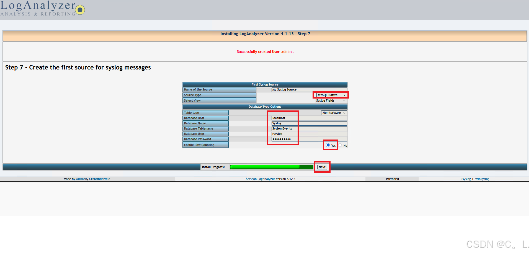Click the Next button
Image resolution: width=531 pixels, height=253 pixels.
pos(322,167)
